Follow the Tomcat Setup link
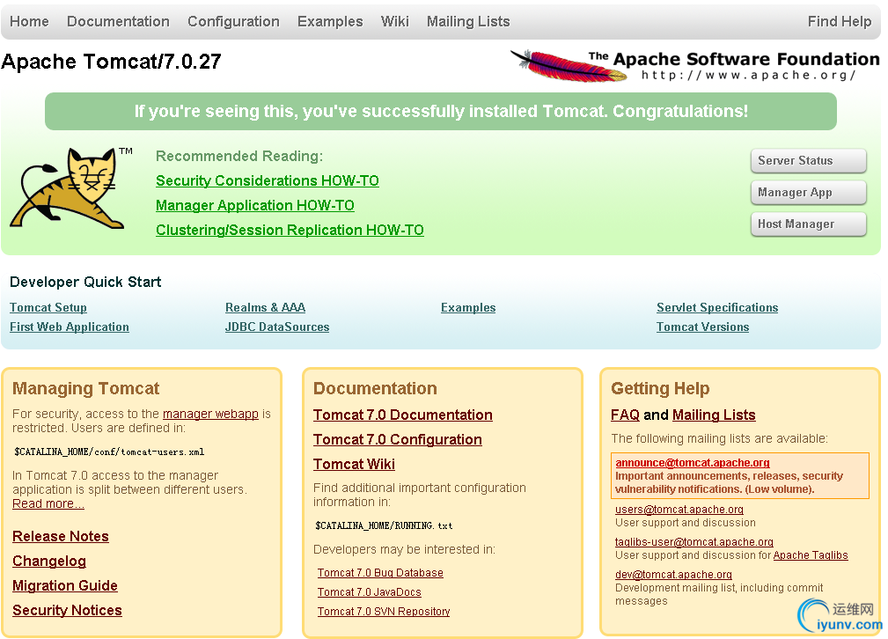888x639 pixels. click(48, 307)
